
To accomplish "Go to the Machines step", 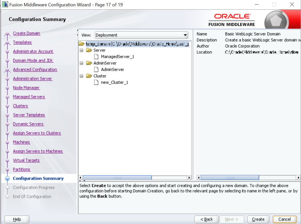I will [21, 142].
